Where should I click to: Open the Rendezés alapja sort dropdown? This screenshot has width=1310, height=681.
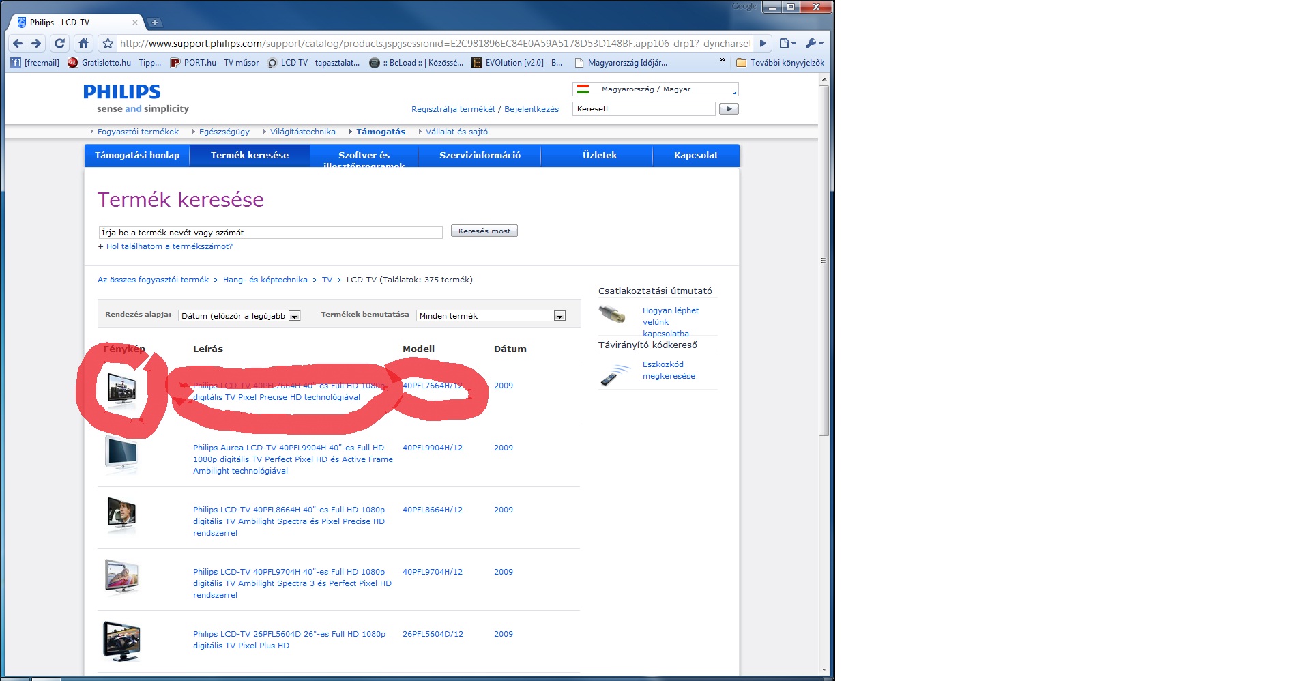tap(239, 316)
